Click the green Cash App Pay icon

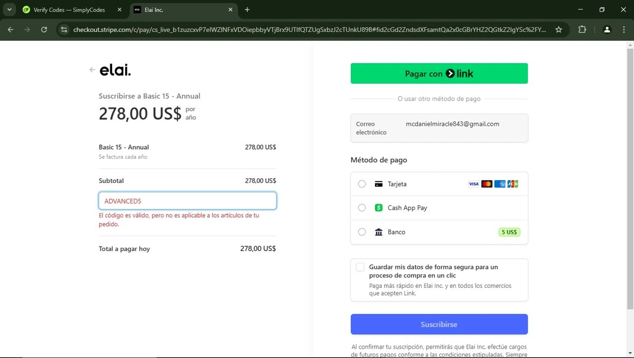tap(379, 208)
